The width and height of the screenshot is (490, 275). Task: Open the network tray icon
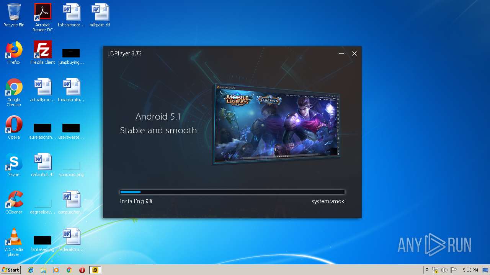tap(435, 270)
